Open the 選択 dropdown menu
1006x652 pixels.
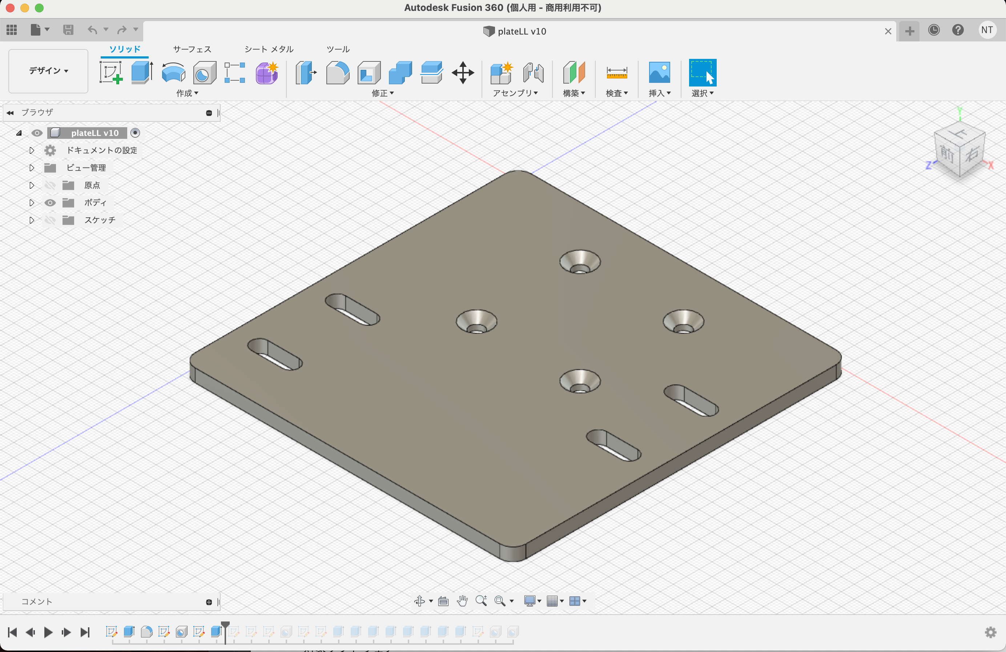pos(703,93)
